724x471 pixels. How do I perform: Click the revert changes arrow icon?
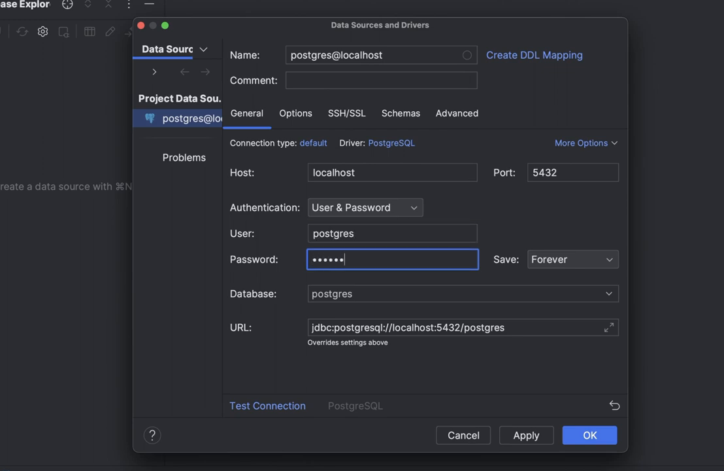tap(614, 406)
